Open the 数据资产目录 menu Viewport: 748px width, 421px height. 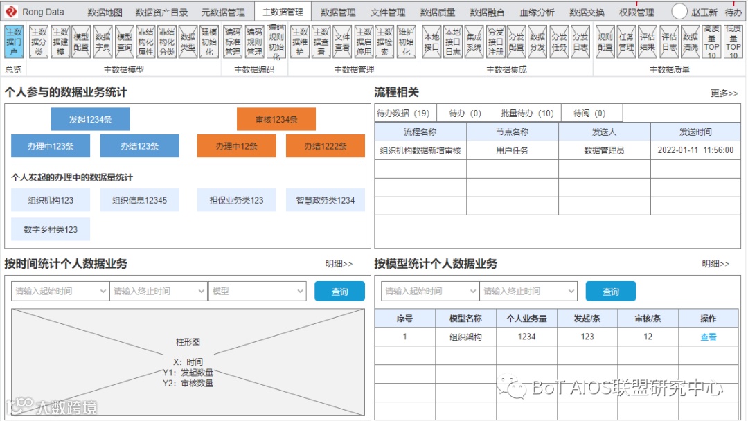161,12
